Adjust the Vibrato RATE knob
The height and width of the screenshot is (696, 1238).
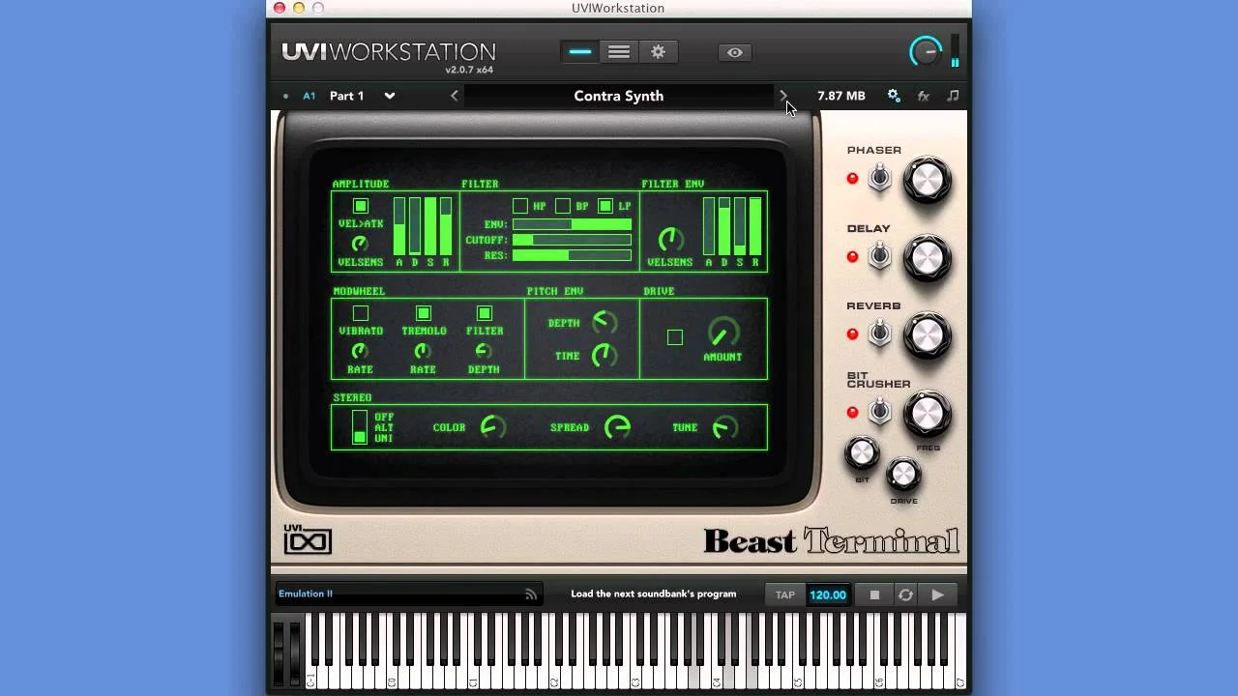(x=360, y=351)
